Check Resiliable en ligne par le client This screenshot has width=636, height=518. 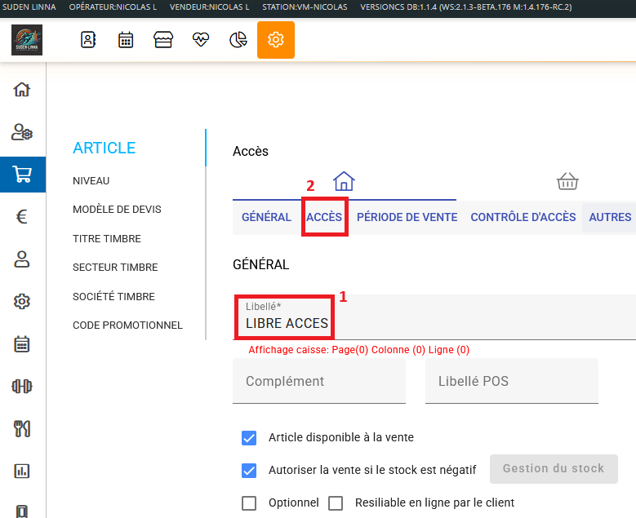tap(336, 503)
